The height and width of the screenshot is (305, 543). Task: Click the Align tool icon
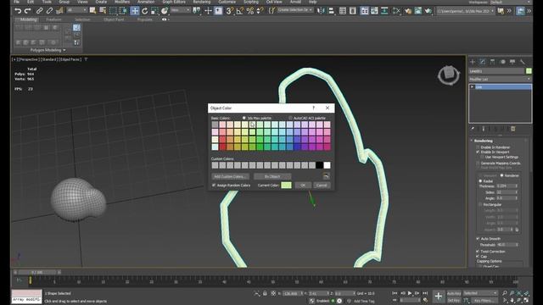click(332, 11)
